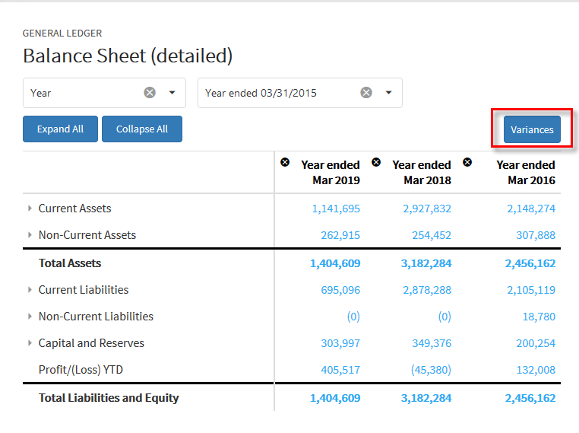Viewport: 579px width, 433px height.
Task: Click the Year ended Mar 2019 header
Action: tap(331, 172)
